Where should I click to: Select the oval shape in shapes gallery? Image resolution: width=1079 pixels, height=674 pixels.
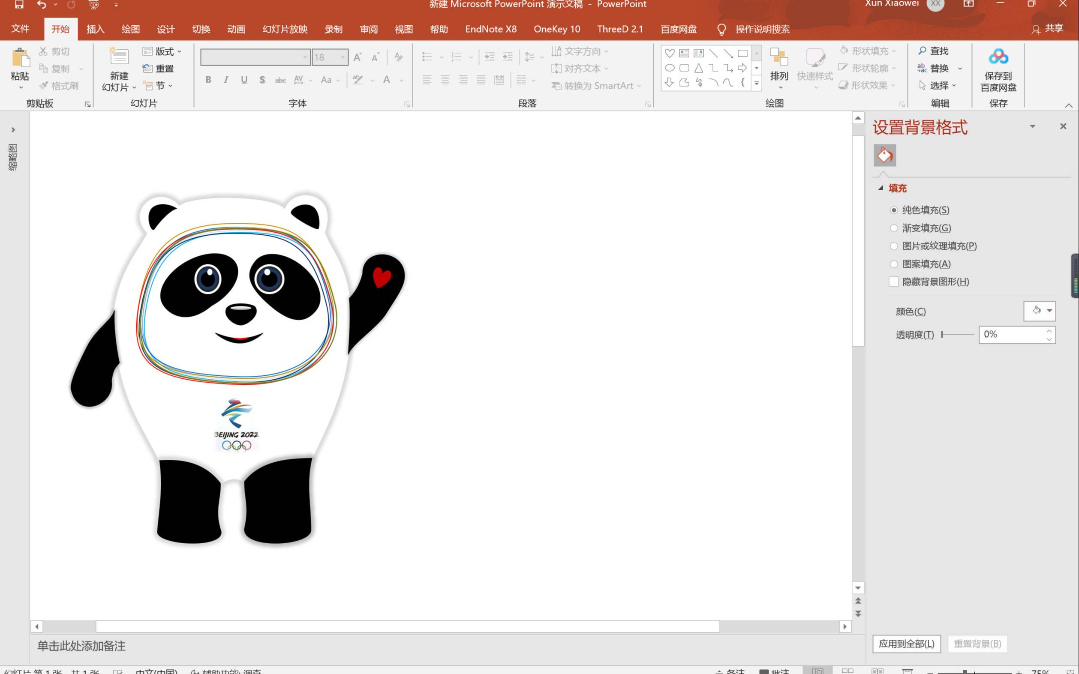pyautogui.click(x=669, y=68)
